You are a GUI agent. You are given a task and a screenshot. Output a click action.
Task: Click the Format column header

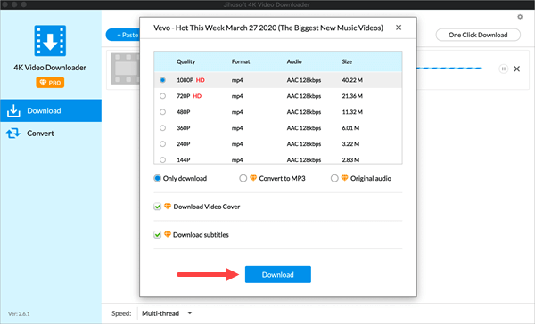(241, 61)
